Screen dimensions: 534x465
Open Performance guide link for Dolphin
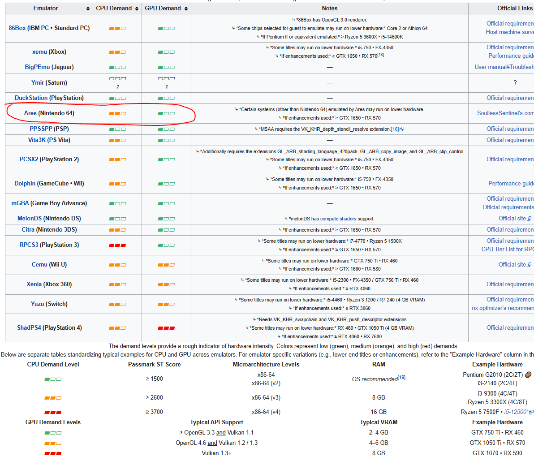click(x=511, y=183)
